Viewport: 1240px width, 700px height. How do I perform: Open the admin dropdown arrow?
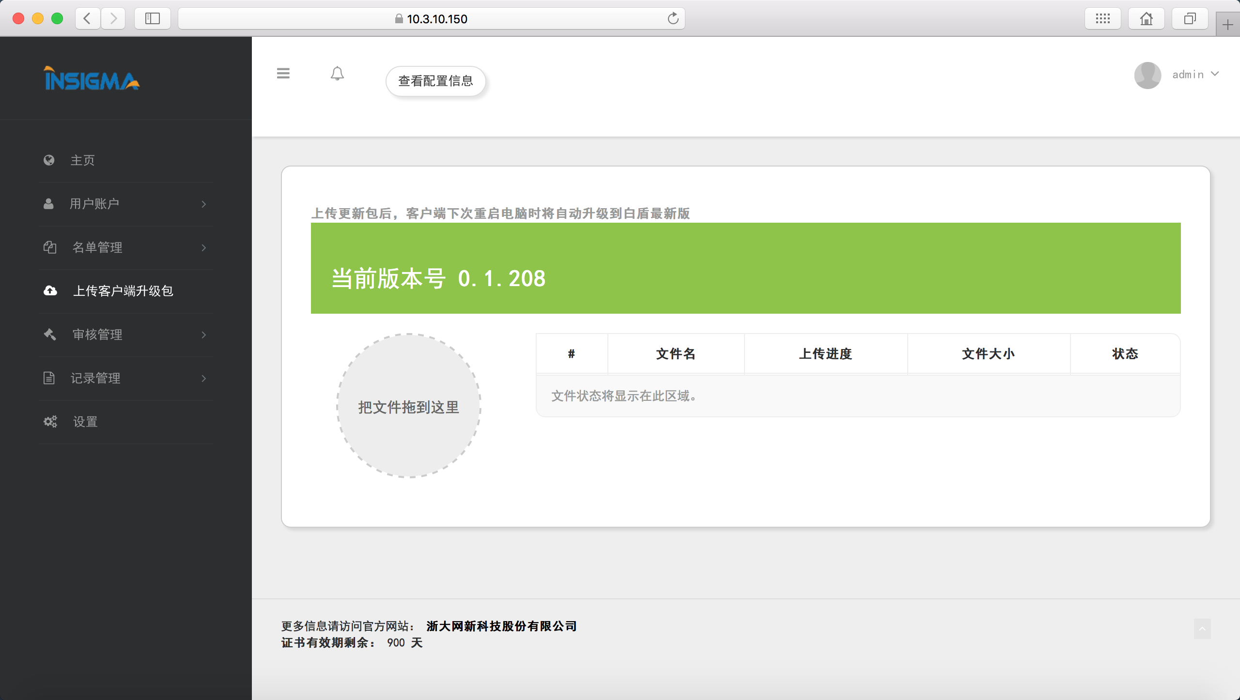(x=1215, y=74)
